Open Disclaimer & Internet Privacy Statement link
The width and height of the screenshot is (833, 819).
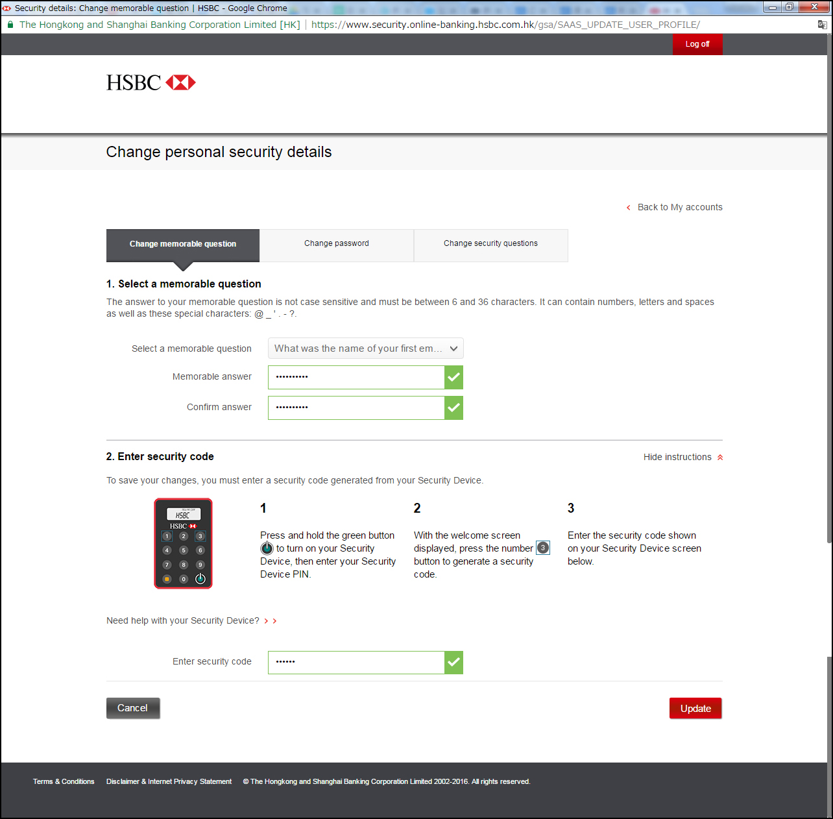coord(169,781)
